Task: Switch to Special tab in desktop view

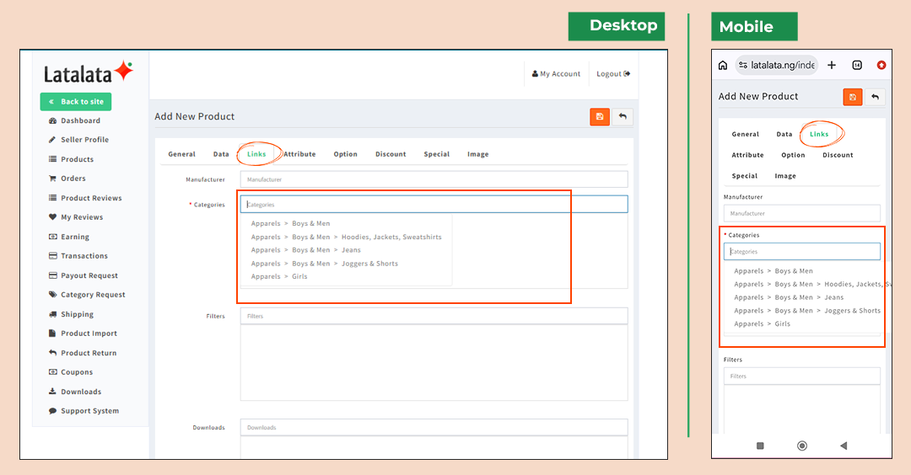Action: (x=436, y=154)
